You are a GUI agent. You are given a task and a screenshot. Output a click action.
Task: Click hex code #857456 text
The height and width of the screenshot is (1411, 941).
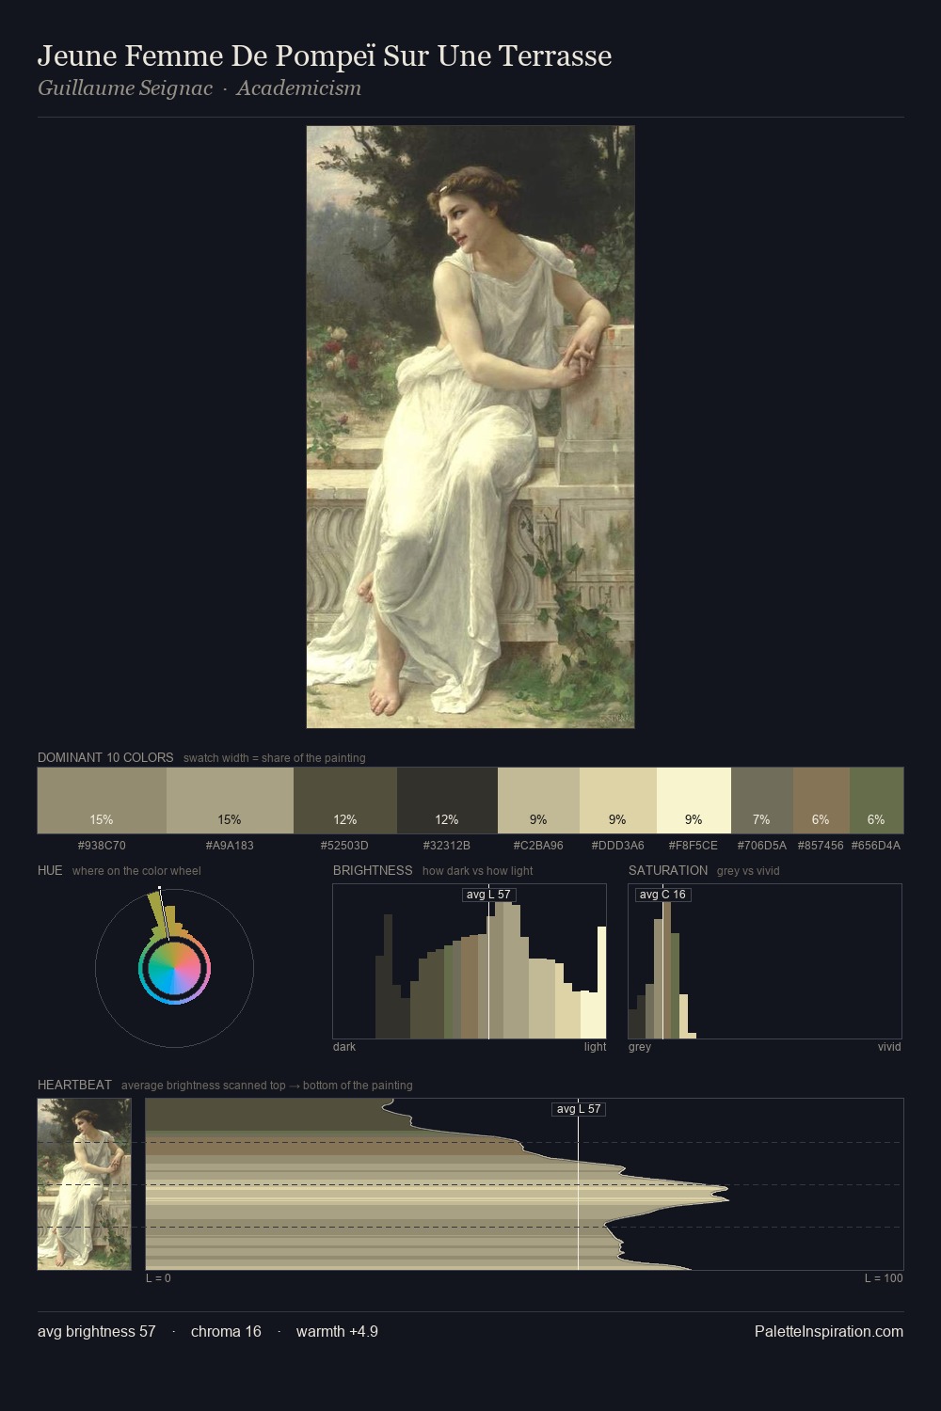821,846
